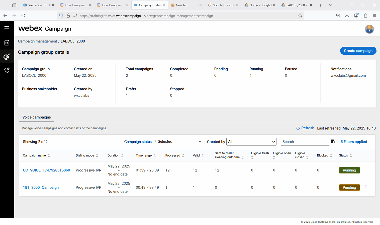The height and width of the screenshot is (225, 380).
Task: Open the CC_VOICE_1747928315060 campaign link
Action: [x=46, y=170]
